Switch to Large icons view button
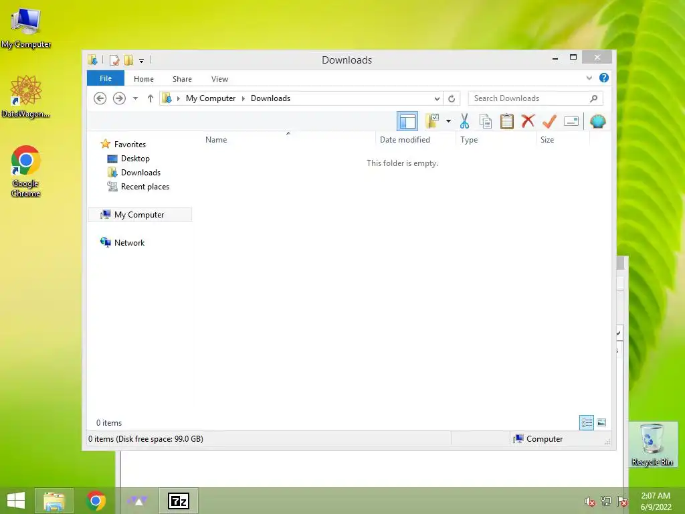The height and width of the screenshot is (514, 685). [601, 422]
